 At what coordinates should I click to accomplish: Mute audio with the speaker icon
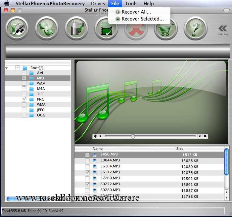tap(95, 136)
